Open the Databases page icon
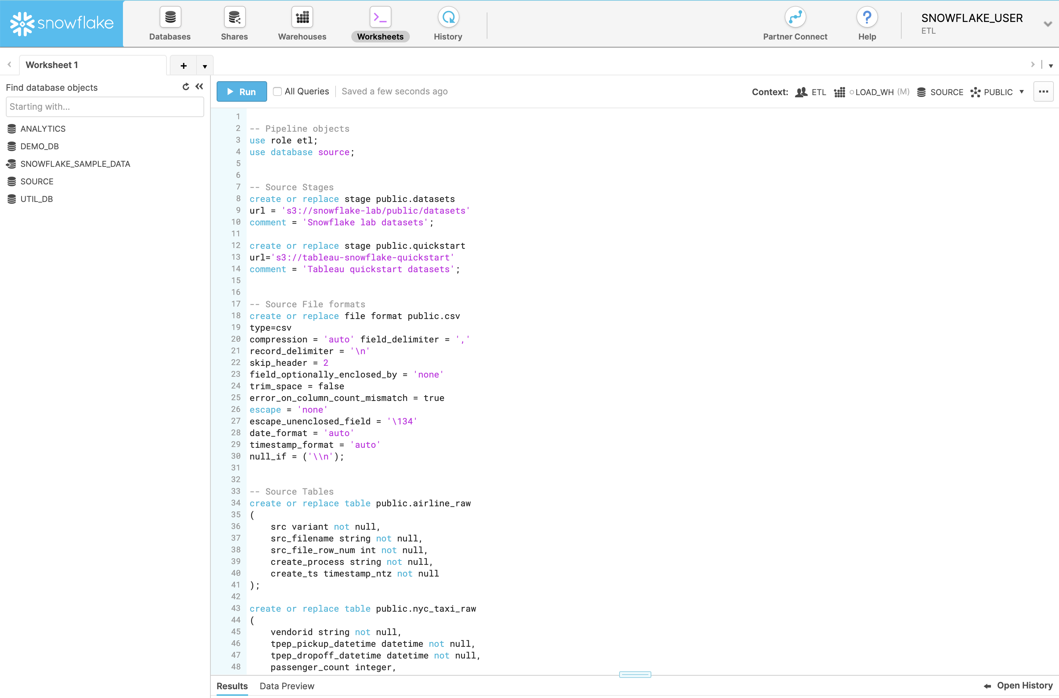 170,17
